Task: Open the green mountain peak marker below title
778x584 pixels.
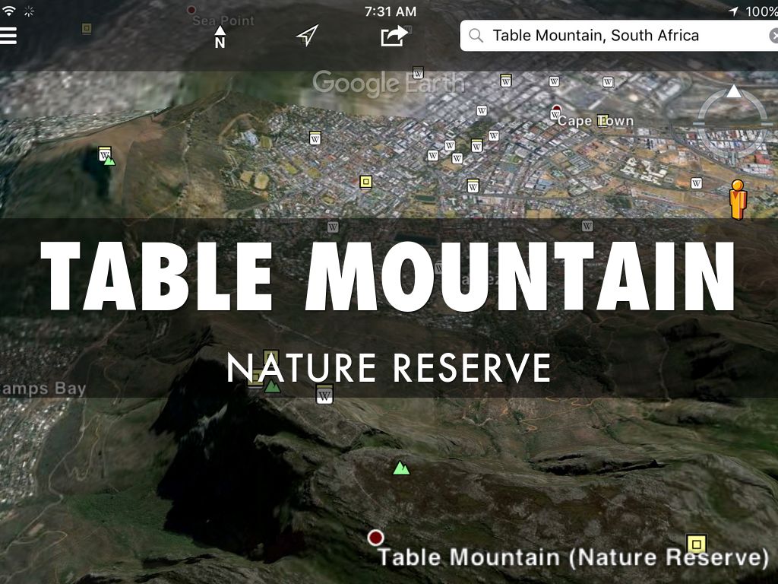Action: [401, 468]
